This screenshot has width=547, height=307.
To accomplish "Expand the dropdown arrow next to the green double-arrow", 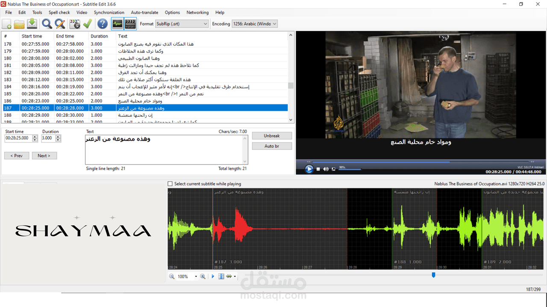I will click(235, 276).
